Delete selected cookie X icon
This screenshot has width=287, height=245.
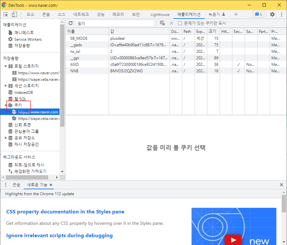click(171, 23)
